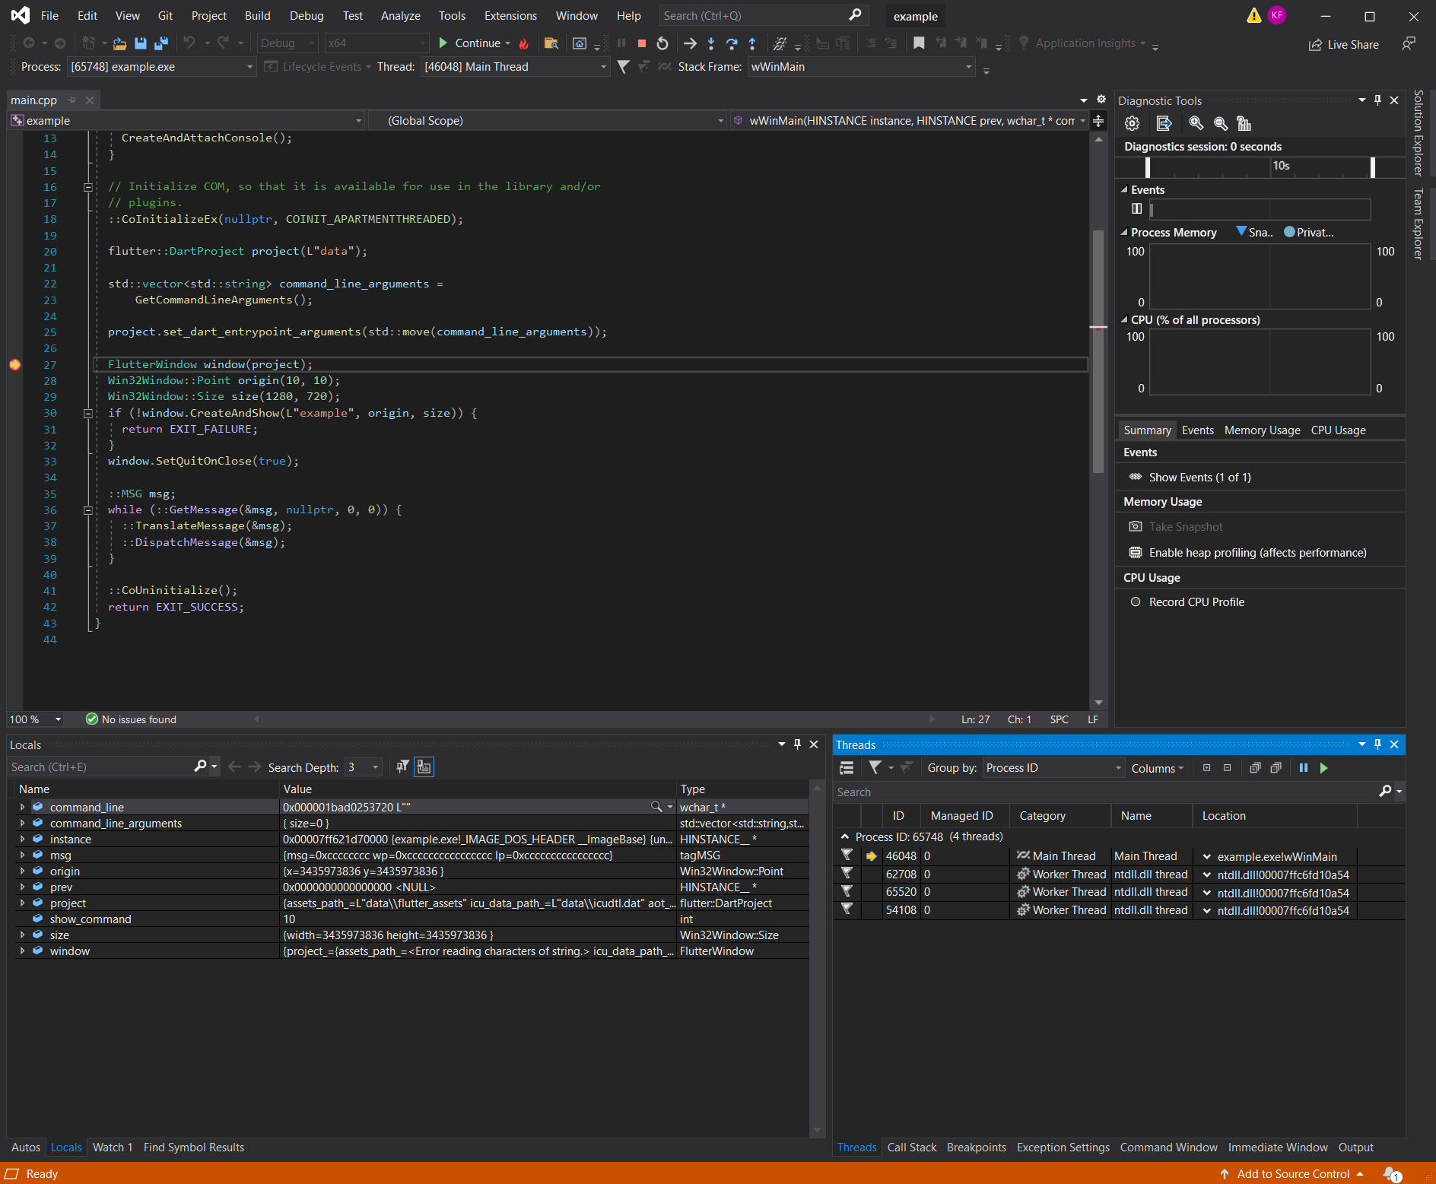Toggle the breakpoint on line 27
Image resolution: width=1436 pixels, height=1184 pixels.
14,364
